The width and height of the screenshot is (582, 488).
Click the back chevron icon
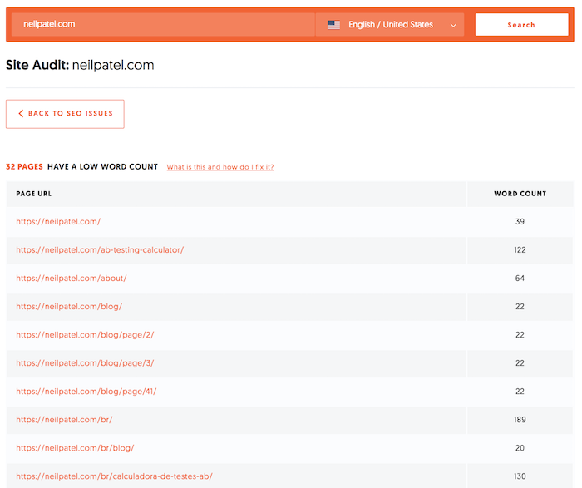point(21,113)
